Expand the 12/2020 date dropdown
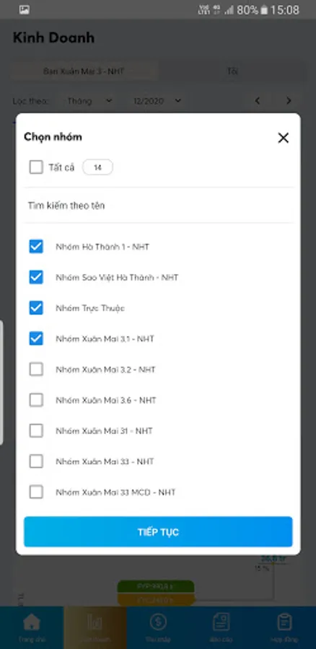 (x=157, y=100)
